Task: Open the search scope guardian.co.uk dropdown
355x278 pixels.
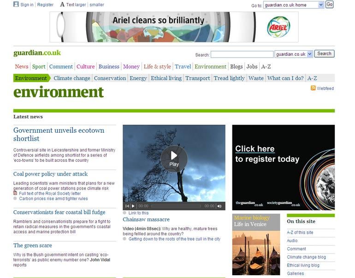Action: pos(294,54)
